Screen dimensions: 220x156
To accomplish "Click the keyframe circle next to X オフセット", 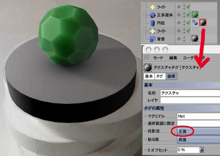I will [x=145, y=150].
